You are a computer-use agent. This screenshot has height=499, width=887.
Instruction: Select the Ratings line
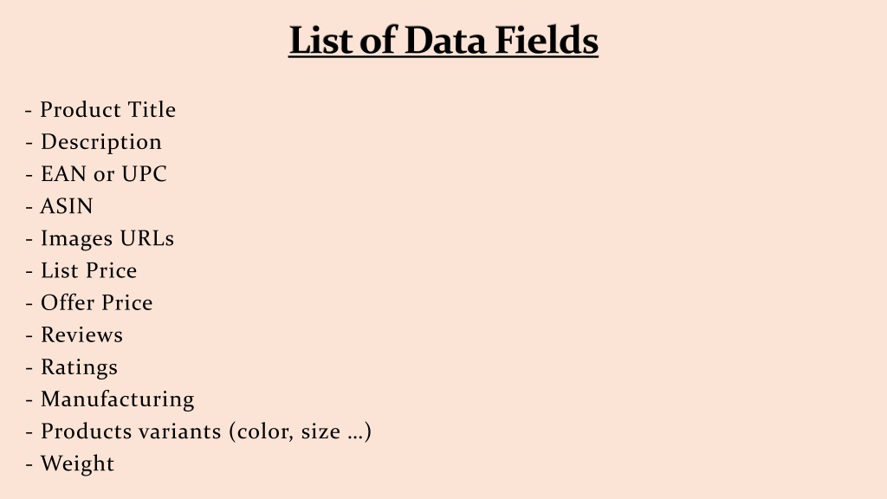pyautogui.click(x=72, y=367)
